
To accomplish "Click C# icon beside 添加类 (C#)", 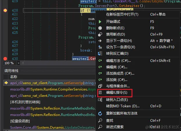I will click(x=100, y=80).
